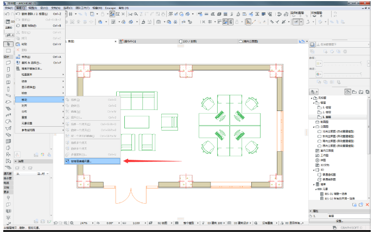Click 搜索并替换文本... in edit menu
Image resolution: width=374 pixels, height=234 pixels.
point(40,69)
